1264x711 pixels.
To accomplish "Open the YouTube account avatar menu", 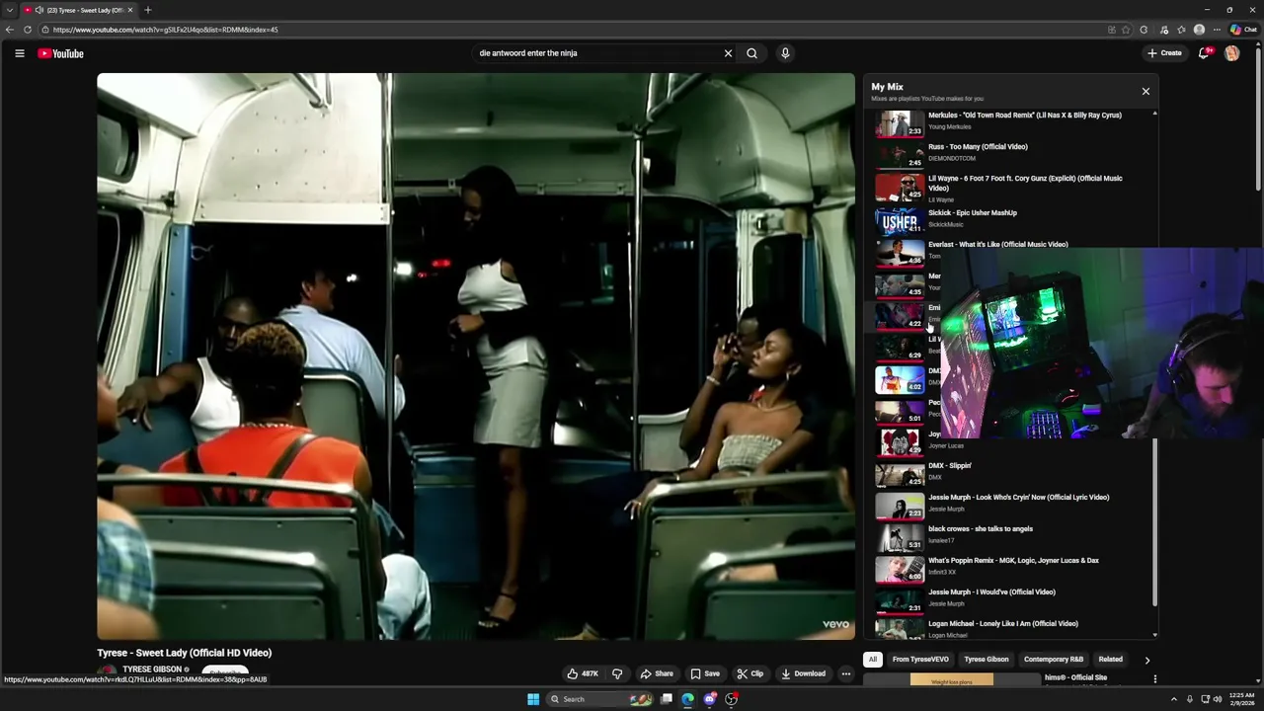I will pos(1232,53).
